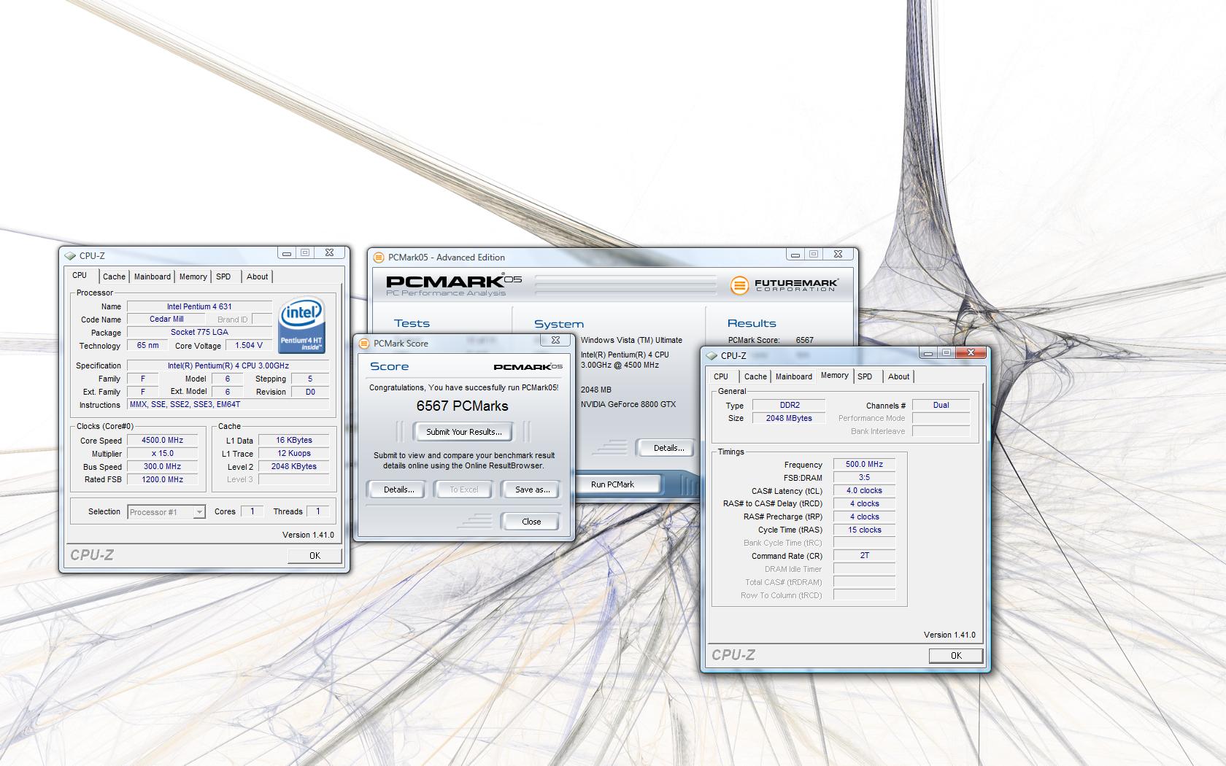
Task: Click the Intel Pentium 4 HT logo
Action: tap(302, 325)
